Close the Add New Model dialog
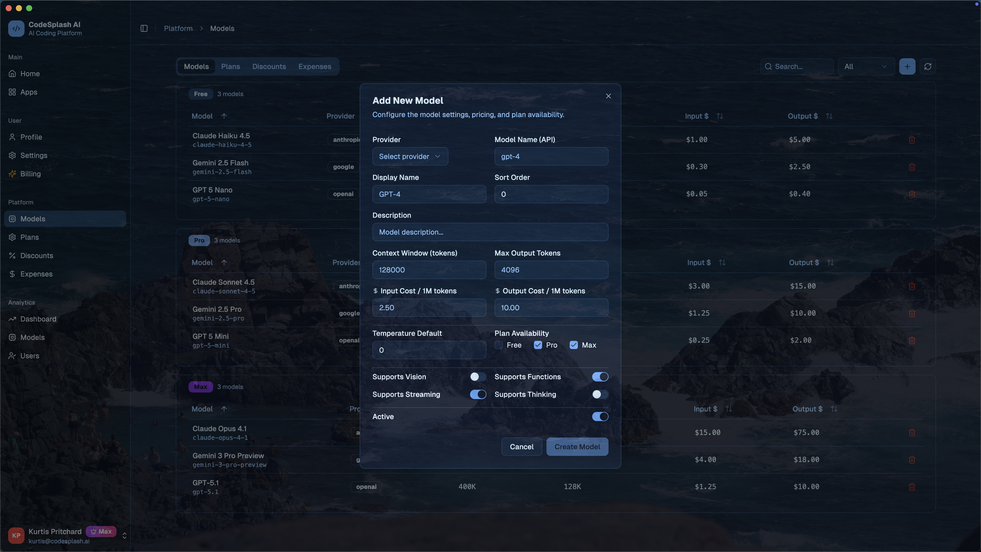This screenshot has width=981, height=552. click(608, 96)
